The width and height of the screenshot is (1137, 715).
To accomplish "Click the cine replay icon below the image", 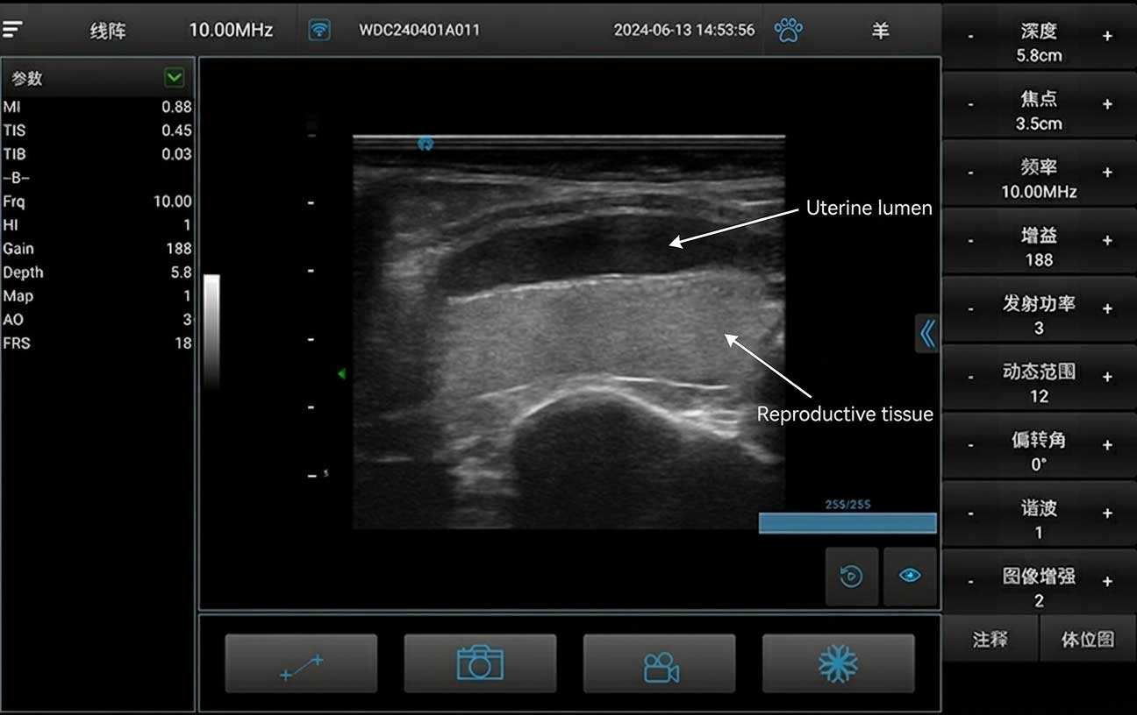I will click(851, 576).
